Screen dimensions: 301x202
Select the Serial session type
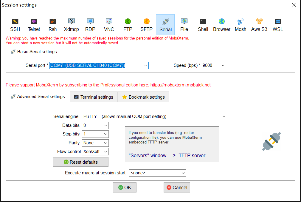coord(165,25)
